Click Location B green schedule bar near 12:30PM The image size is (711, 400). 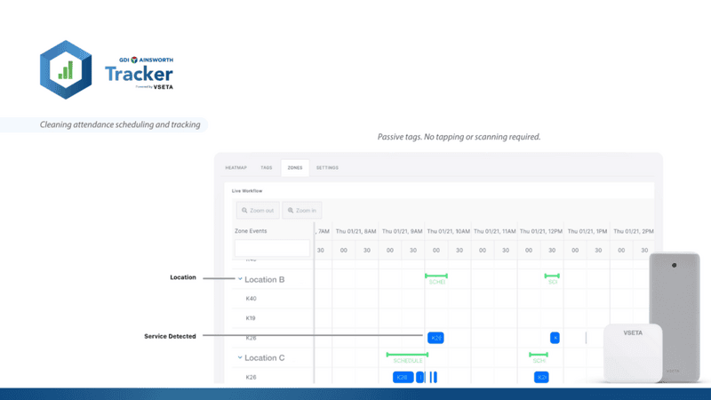[x=552, y=276]
